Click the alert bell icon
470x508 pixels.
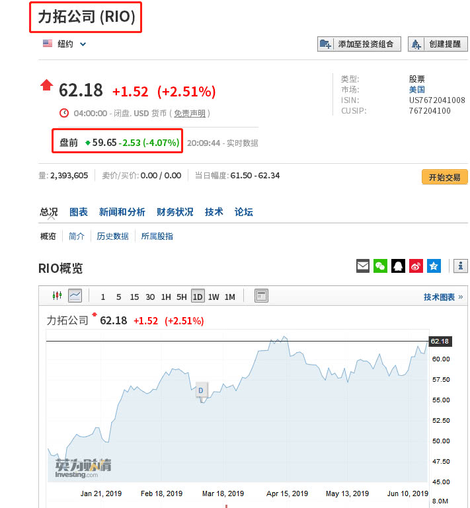416,44
